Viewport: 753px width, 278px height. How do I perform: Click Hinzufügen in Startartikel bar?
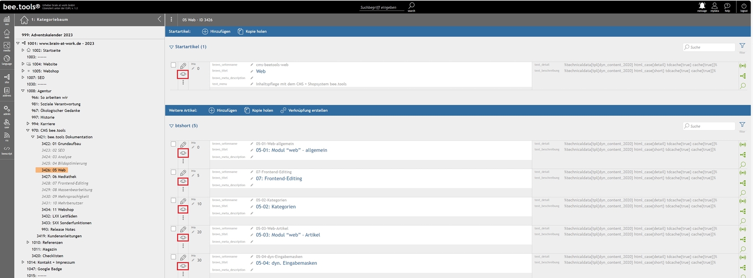(216, 32)
